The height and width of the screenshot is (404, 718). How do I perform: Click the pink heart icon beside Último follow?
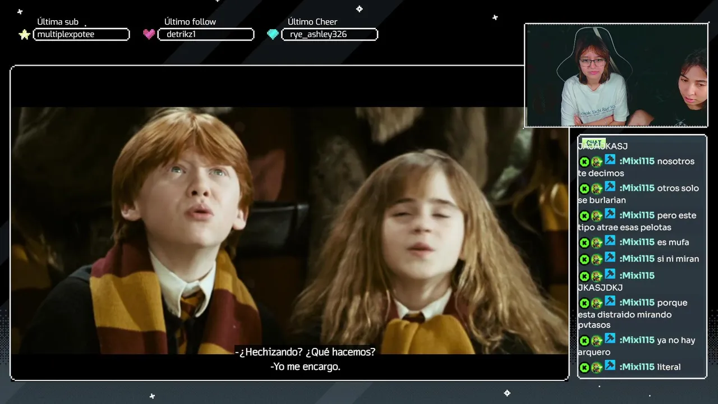(x=149, y=34)
